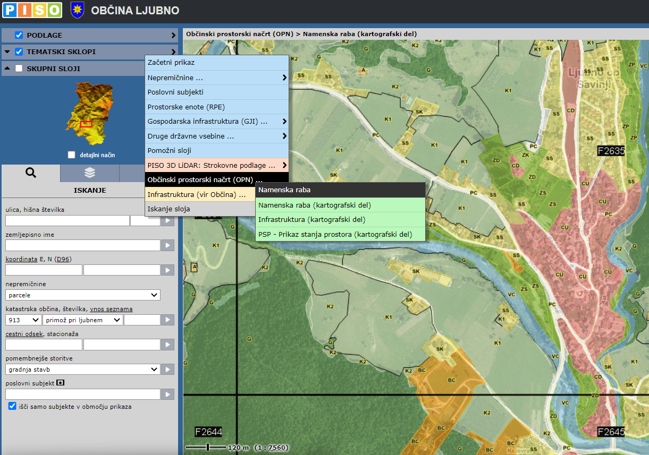
Task: Click the E coordinate input field
Action: click(x=44, y=270)
